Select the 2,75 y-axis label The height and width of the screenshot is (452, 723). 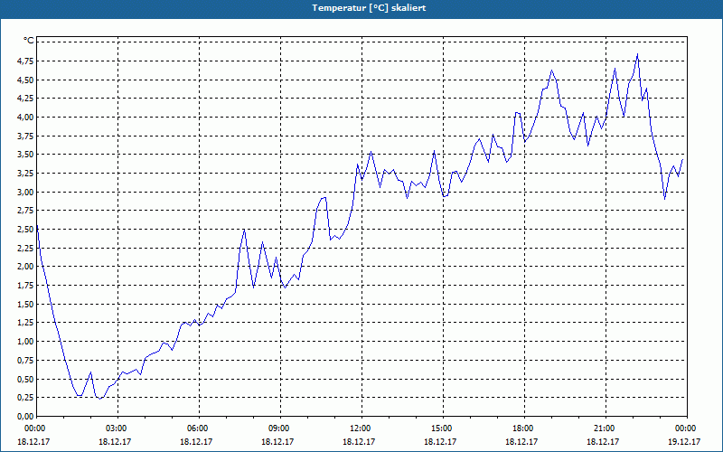26,211
